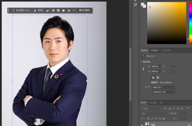192x126 pixels.
Task: Toggle the layer filter on/off switch
Action: 188,108
